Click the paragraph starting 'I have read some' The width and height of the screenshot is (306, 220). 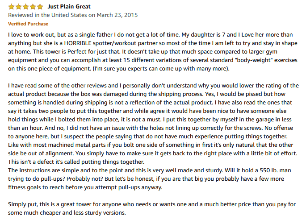tap(153, 124)
